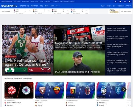The height and width of the screenshot is (107, 134).
Task: Read Top 25 and 1 Michigan St. headline
Action: tap(116, 70)
